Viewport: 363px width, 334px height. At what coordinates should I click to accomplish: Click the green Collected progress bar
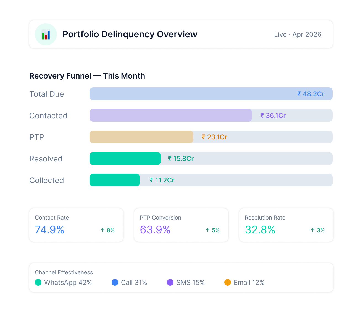(x=114, y=180)
